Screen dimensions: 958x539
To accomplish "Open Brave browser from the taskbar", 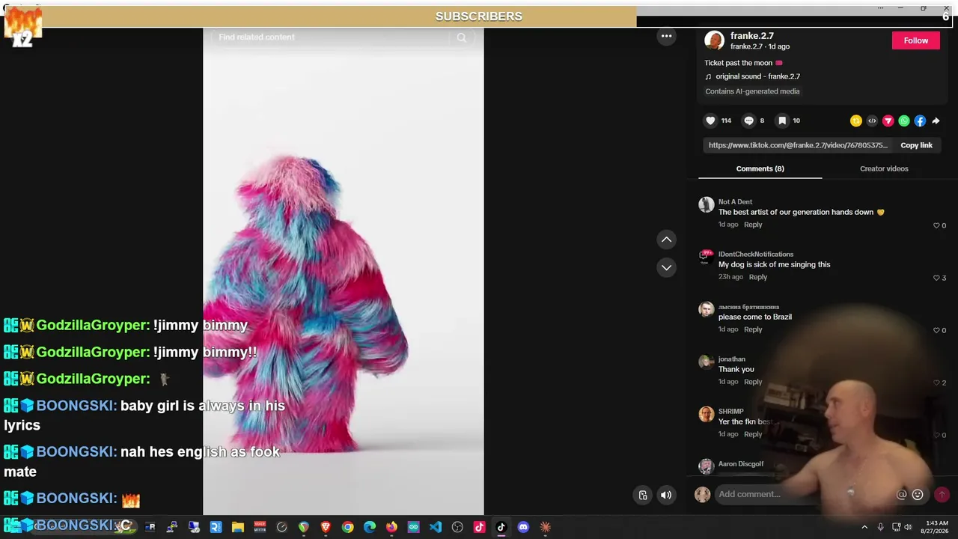I will [x=326, y=527].
